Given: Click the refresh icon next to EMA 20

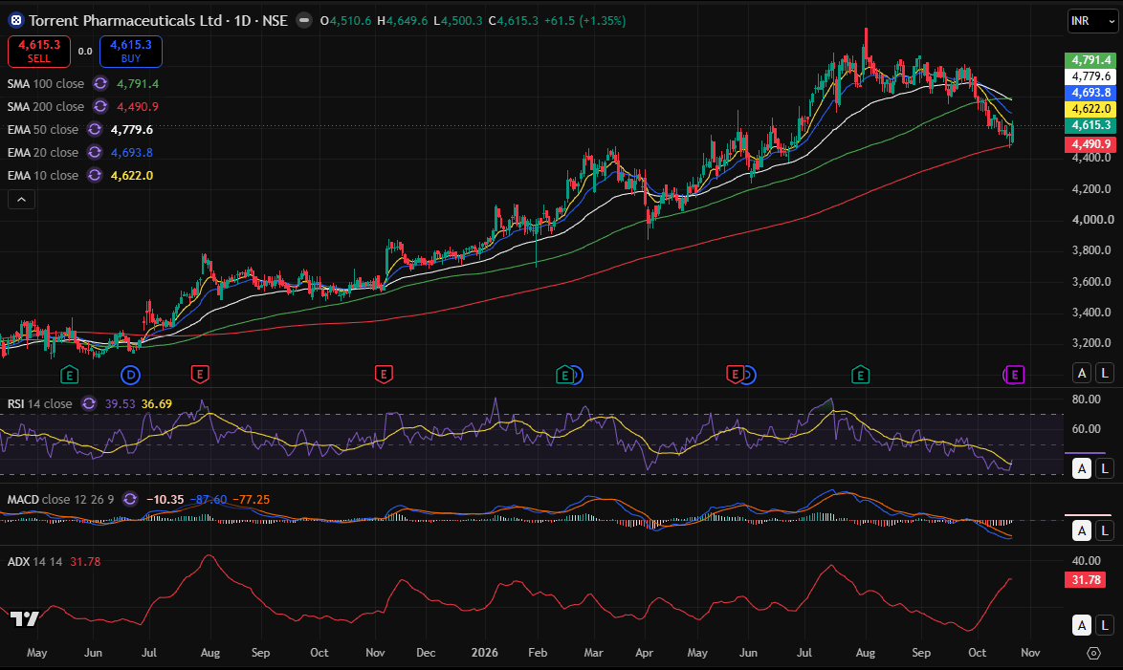Looking at the screenshot, I should (x=95, y=153).
